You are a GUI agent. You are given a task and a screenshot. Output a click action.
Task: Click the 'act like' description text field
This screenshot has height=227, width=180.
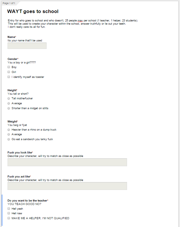click(x=67, y=186)
